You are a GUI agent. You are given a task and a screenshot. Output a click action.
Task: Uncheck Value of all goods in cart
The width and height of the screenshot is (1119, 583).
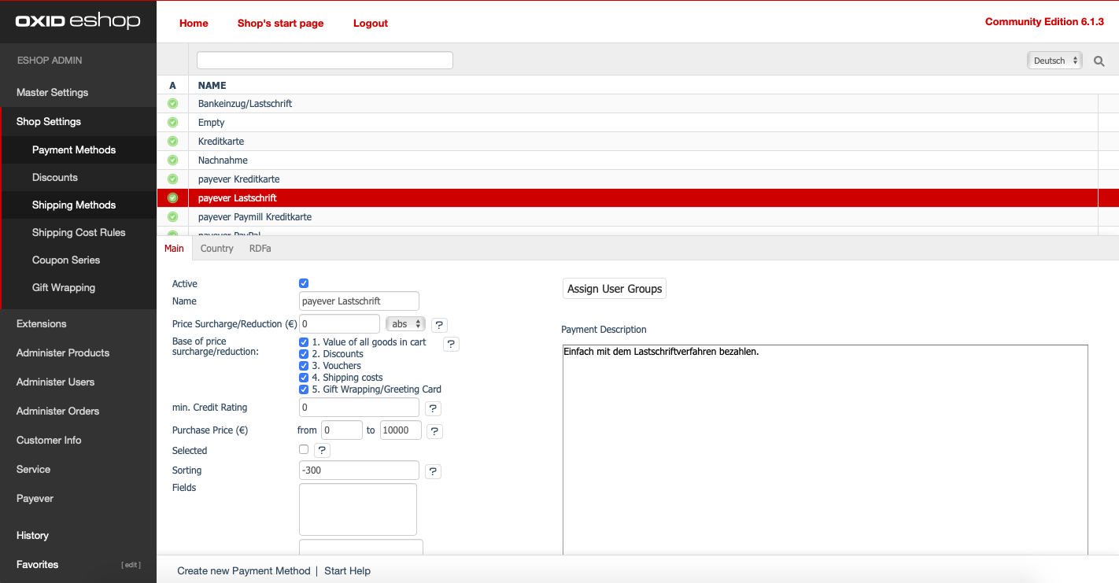pos(304,342)
